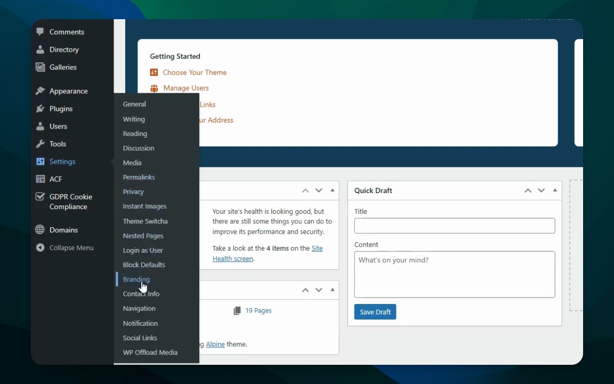Open WP Offload Media settings
This screenshot has width=614, height=384.
(x=150, y=352)
